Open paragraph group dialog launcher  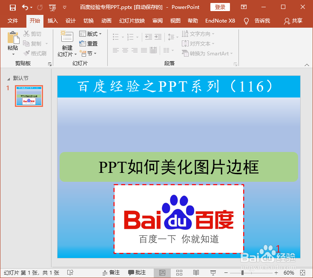[235, 64]
